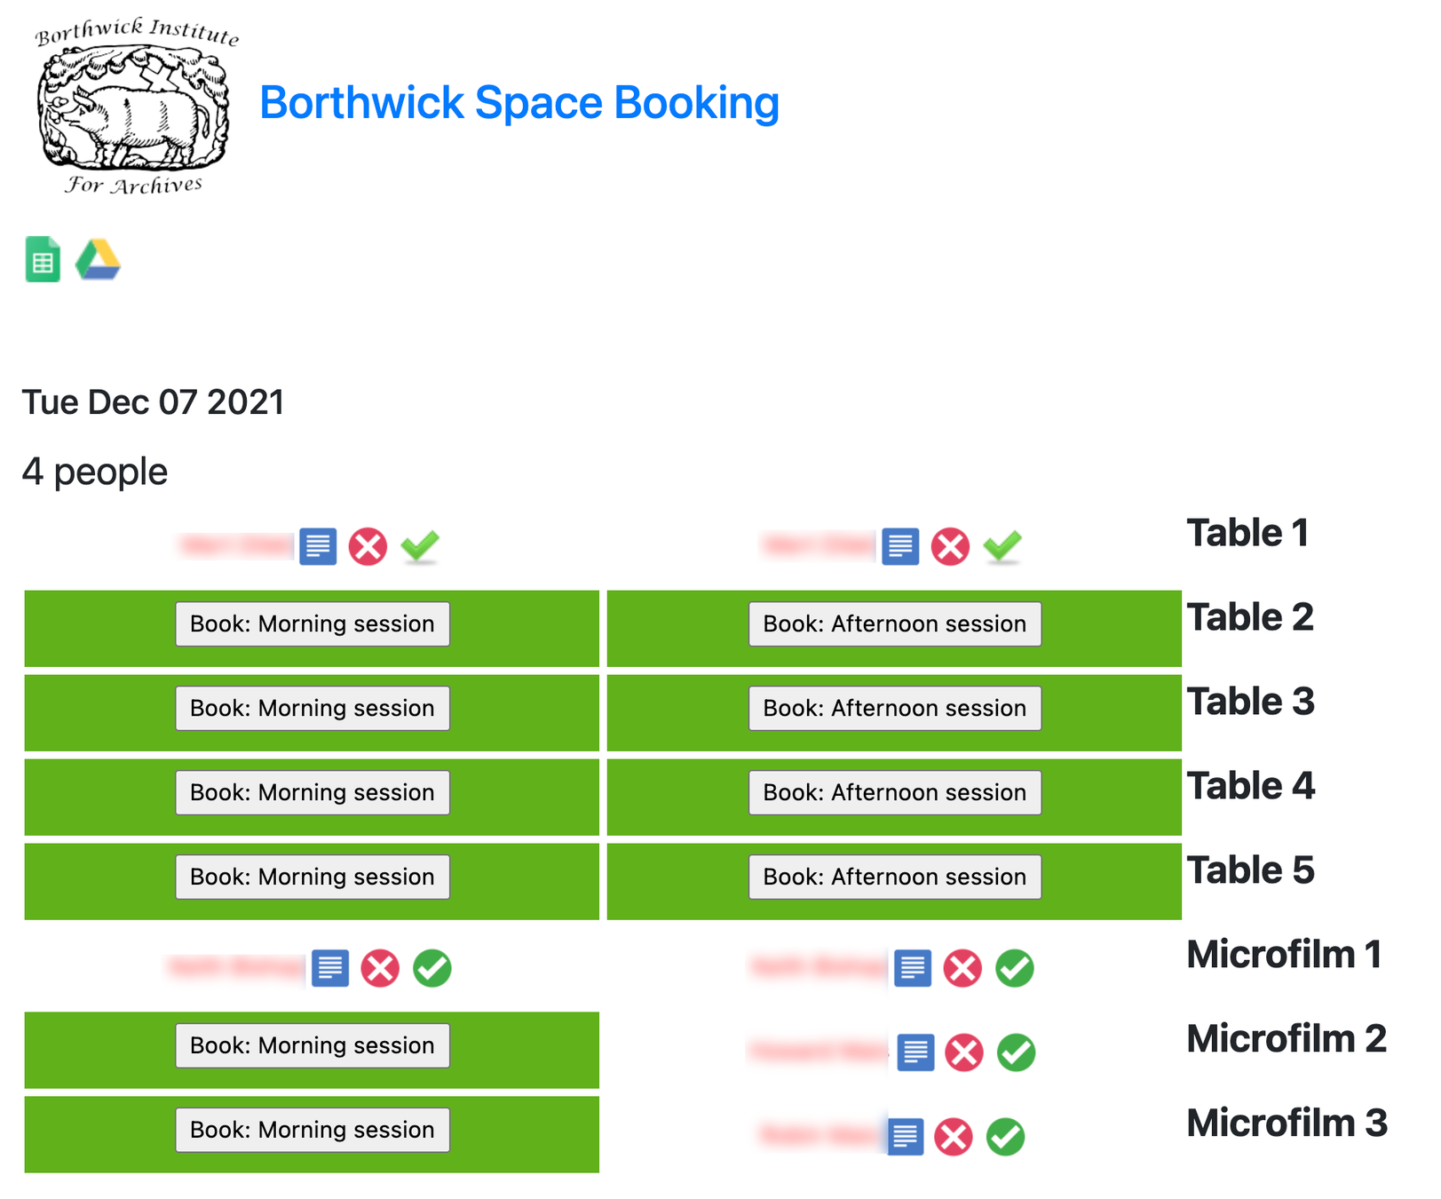Screen dimensions: 1441x1199
Task: Book Table 4 morning session
Action: [x=313, y=793]
